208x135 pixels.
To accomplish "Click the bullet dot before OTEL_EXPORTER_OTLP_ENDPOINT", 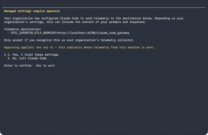I will (x=8, y=33).
